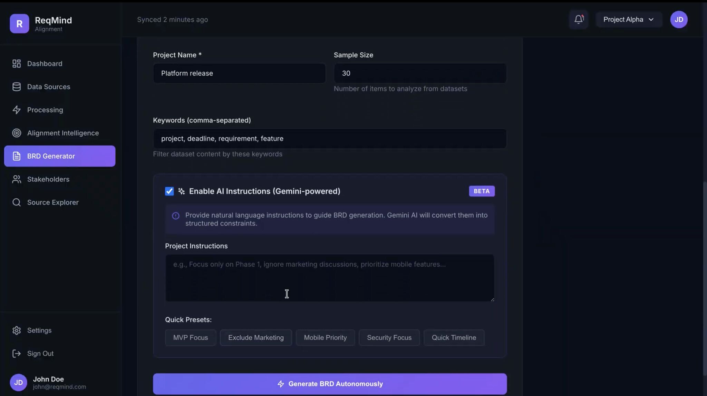Click the Alignment Intelligence target icon

[17, 133]
